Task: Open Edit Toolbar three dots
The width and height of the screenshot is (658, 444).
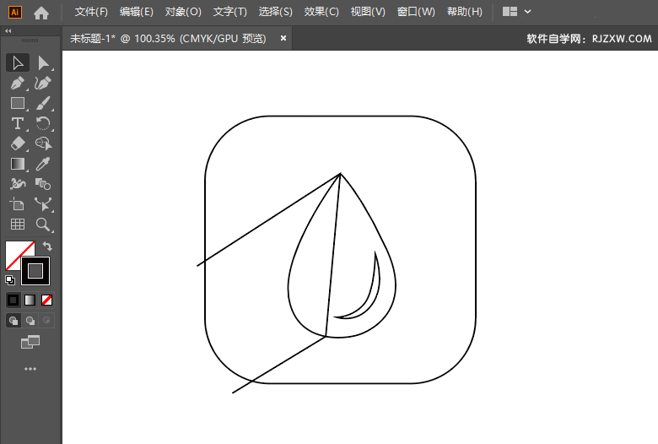Action: tap(30, 369)
